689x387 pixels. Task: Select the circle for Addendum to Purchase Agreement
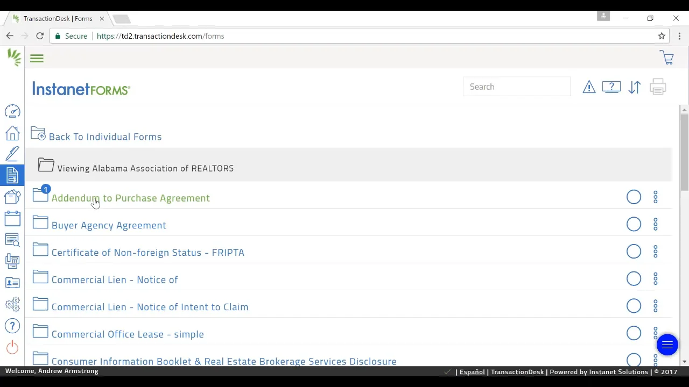pos(634,197)
